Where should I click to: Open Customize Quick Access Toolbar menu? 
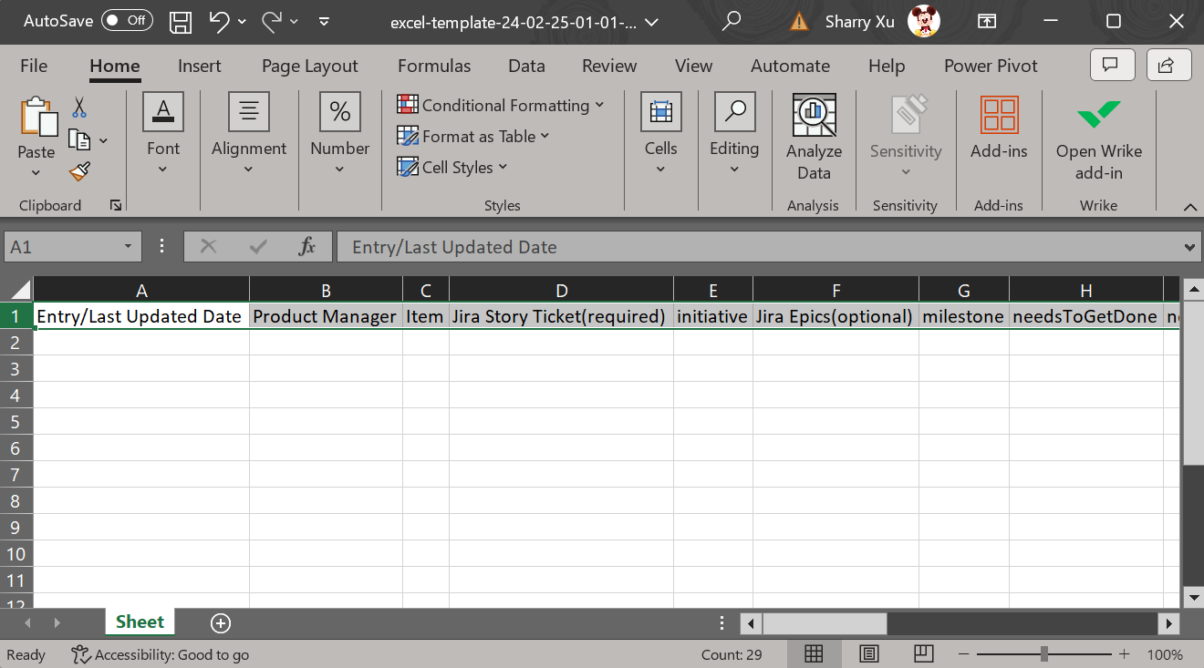pyautogui.click(x=324, y=21)
